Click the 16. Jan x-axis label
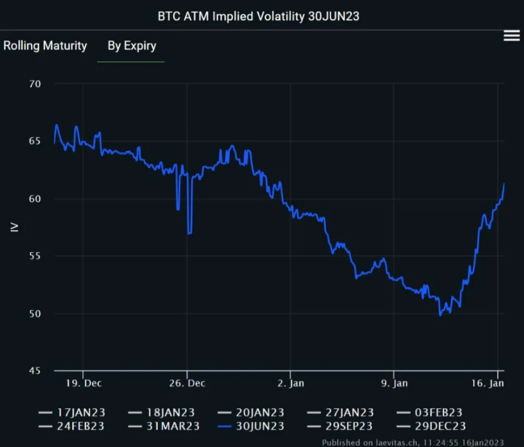The height and width of the screenshot is (447, 524). [x=487, y=383]
